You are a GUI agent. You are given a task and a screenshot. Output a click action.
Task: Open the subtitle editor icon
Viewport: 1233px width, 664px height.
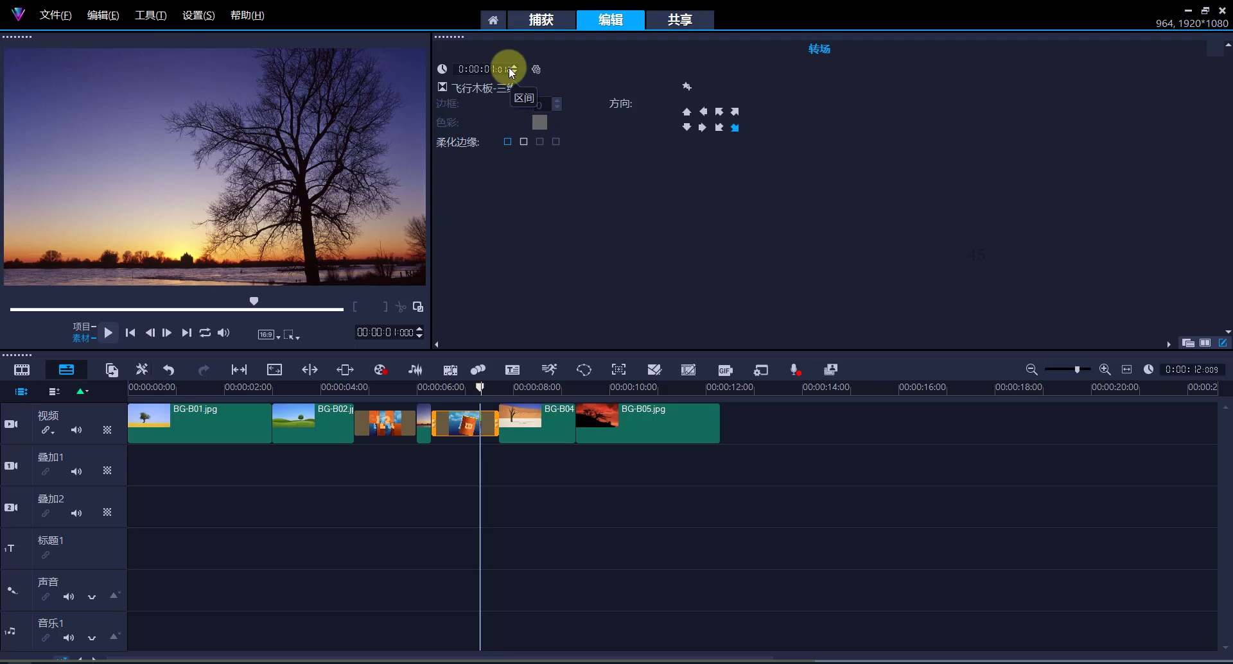pyautogui.click(x=512, y=370)
